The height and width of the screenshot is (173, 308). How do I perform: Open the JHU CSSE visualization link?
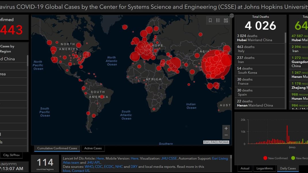pyautogui.click(x=168, y=158)
